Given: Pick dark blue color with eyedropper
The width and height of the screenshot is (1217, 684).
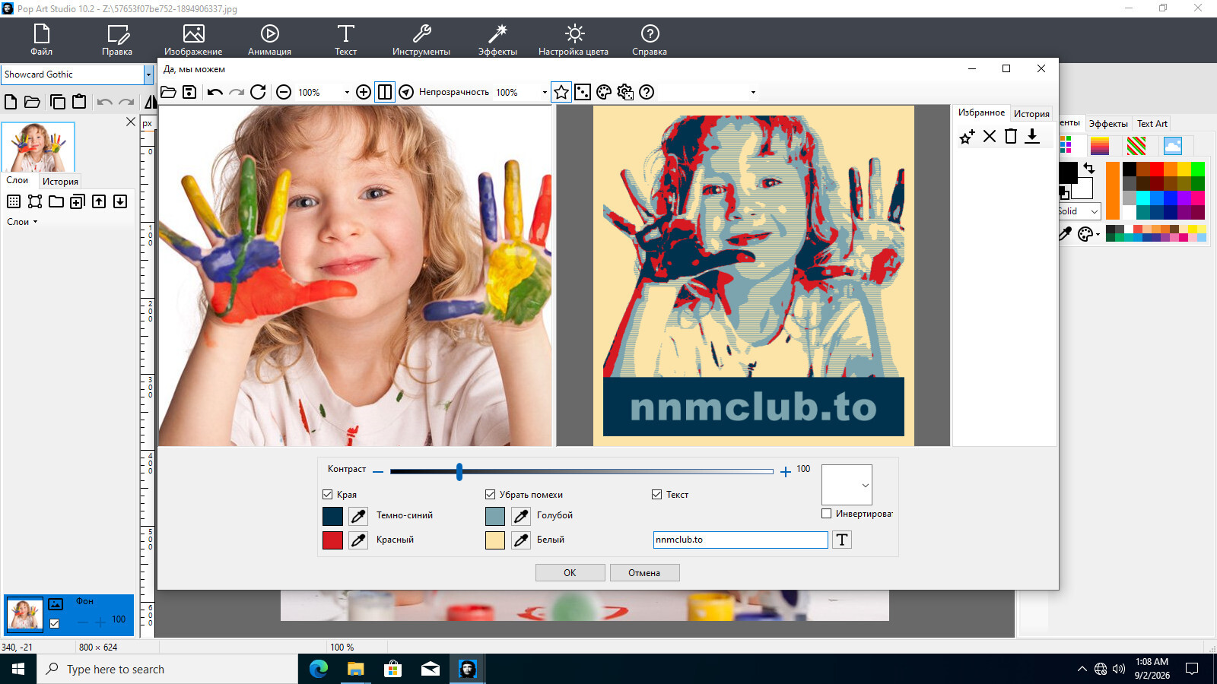Looking at the screenshot, I should click(x=358, y=516).
